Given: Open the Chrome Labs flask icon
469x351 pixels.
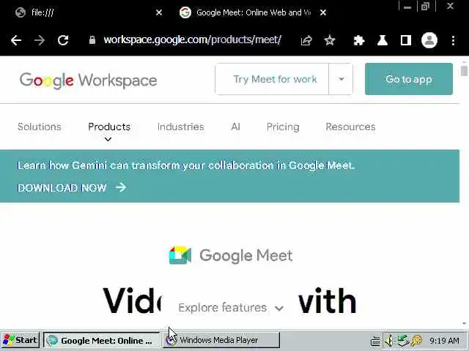Looking at the screenshot, I should 383,40.
